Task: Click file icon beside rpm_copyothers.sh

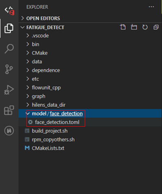Action: (x=27, y=140)
